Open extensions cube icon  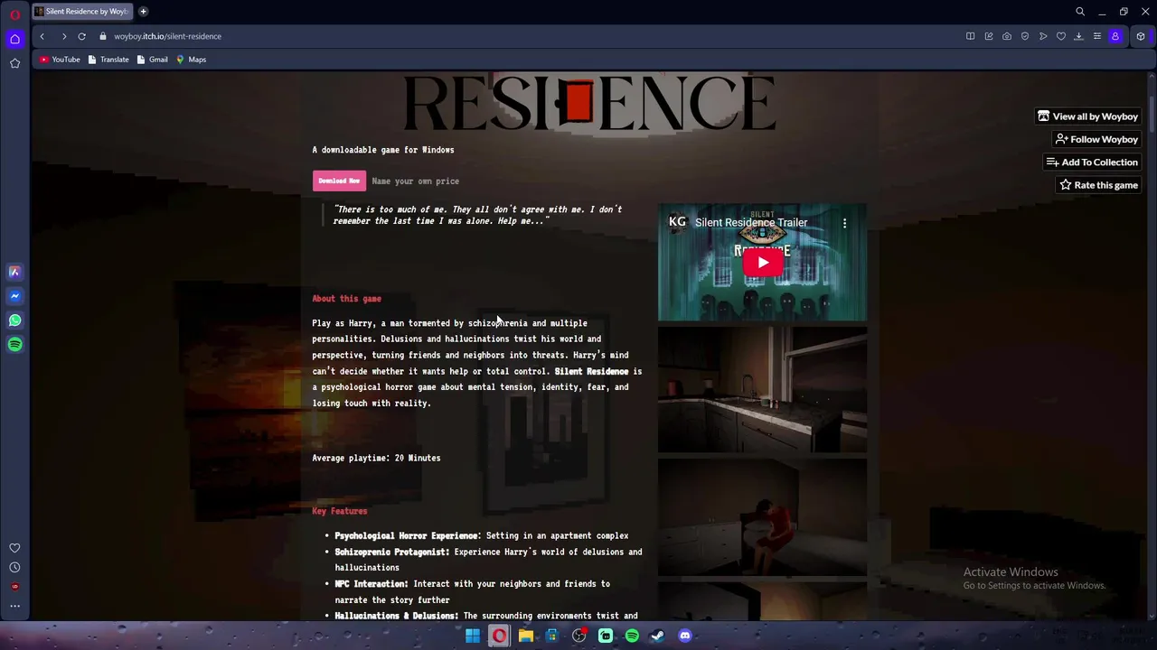click(x=1141, y=36)
